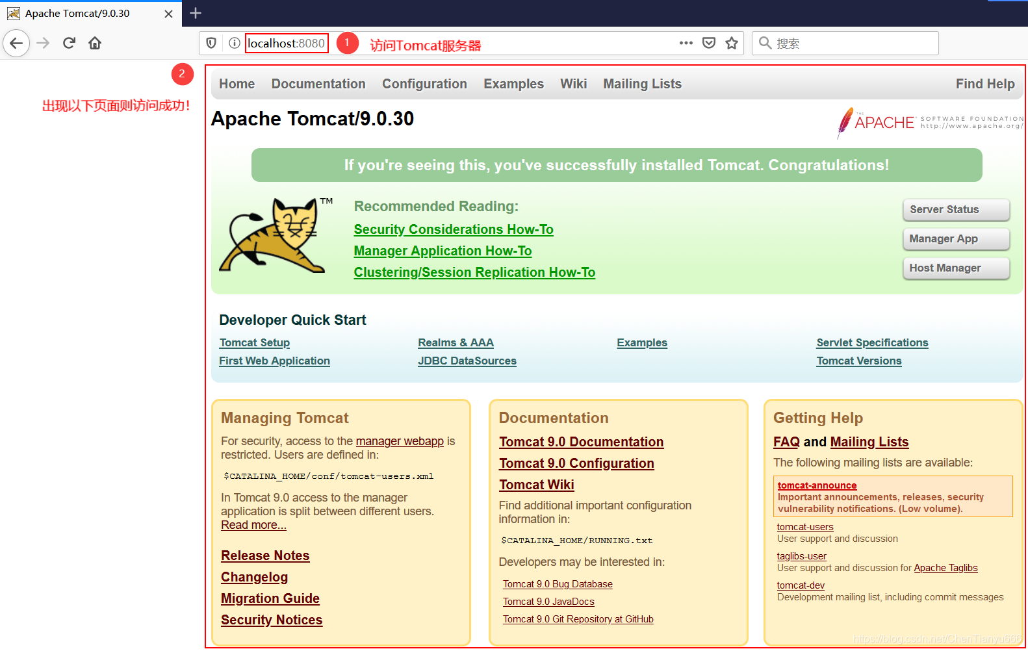Click the $CATALINA_HOME/conf/tomcat-users.xml path text
The width and height of the screenshot is (1028, 651).
(x=328, y=476)
